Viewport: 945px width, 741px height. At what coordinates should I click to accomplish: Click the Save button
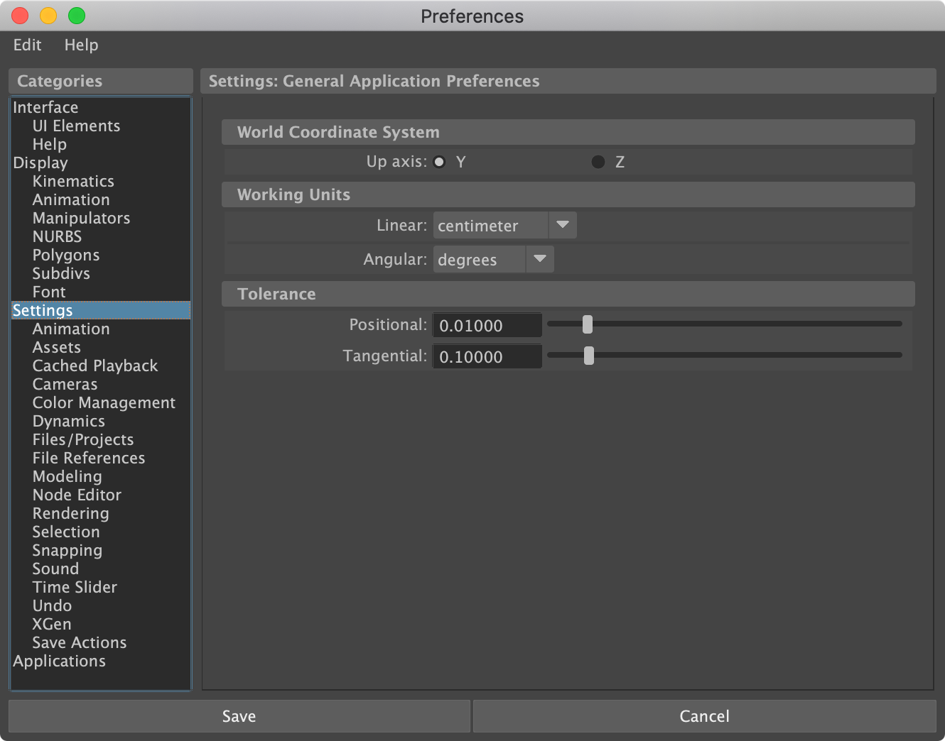click(239, 716)
